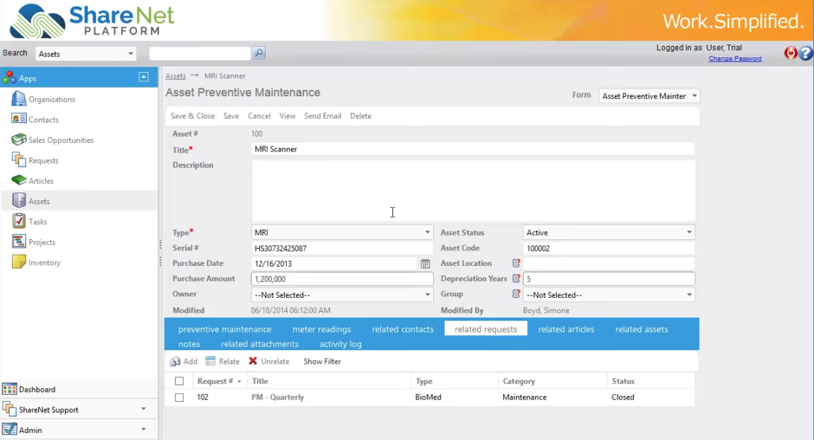Click the red Unrelate icon
This screenshot has width=814, height=440.
[253, 361]
